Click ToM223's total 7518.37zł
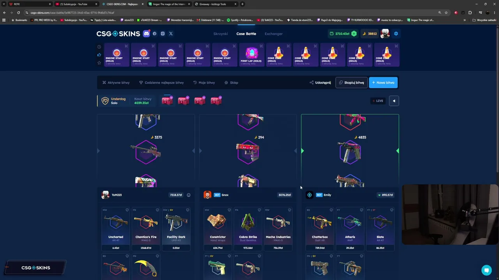The image size is (499, 280). 176,195
